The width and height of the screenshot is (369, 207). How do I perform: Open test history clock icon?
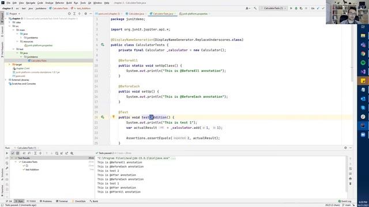click(57, 154)
